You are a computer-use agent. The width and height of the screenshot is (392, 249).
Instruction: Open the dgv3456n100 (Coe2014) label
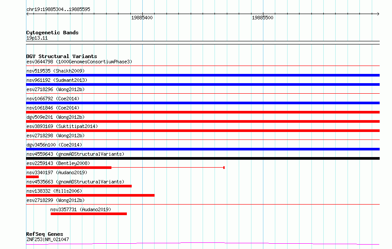tap(54, 145)
